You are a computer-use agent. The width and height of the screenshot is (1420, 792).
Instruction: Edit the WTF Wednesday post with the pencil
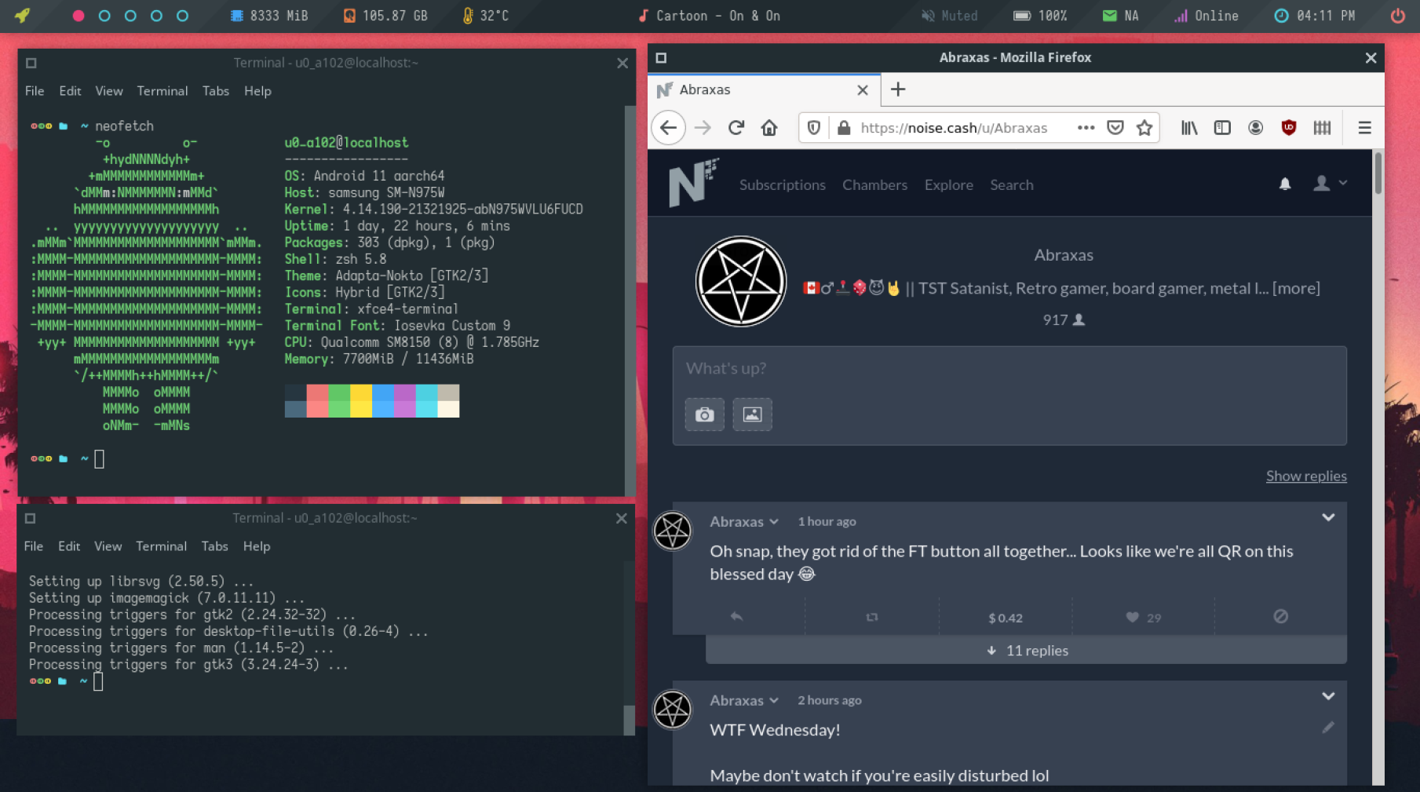tap(1328, 728)
